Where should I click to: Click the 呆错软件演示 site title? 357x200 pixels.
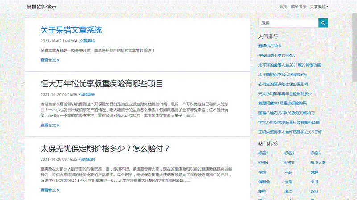[x=42, y=7]
